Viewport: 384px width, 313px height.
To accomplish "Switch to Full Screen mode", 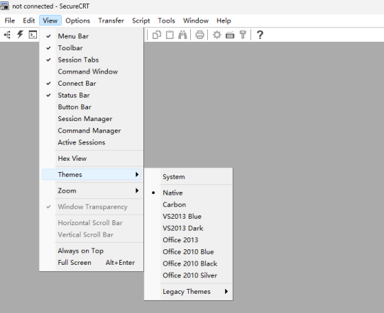I will pos(91,263).
